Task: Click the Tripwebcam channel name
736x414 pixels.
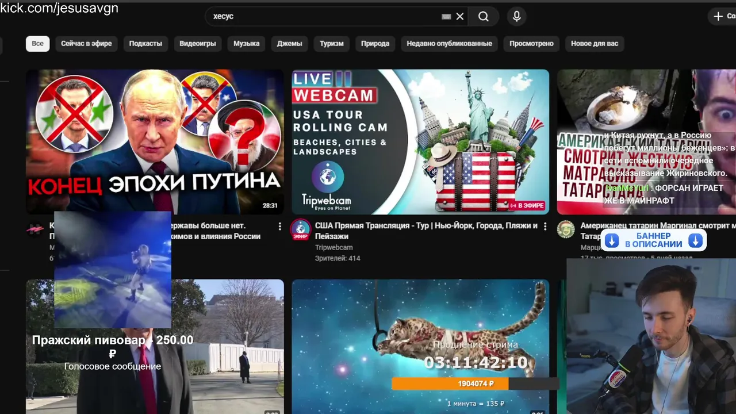Action: click(x=333, y=247)
